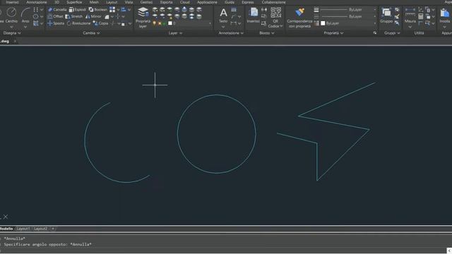Activate the Offset tool
The image size is (452, 254).
55,16
